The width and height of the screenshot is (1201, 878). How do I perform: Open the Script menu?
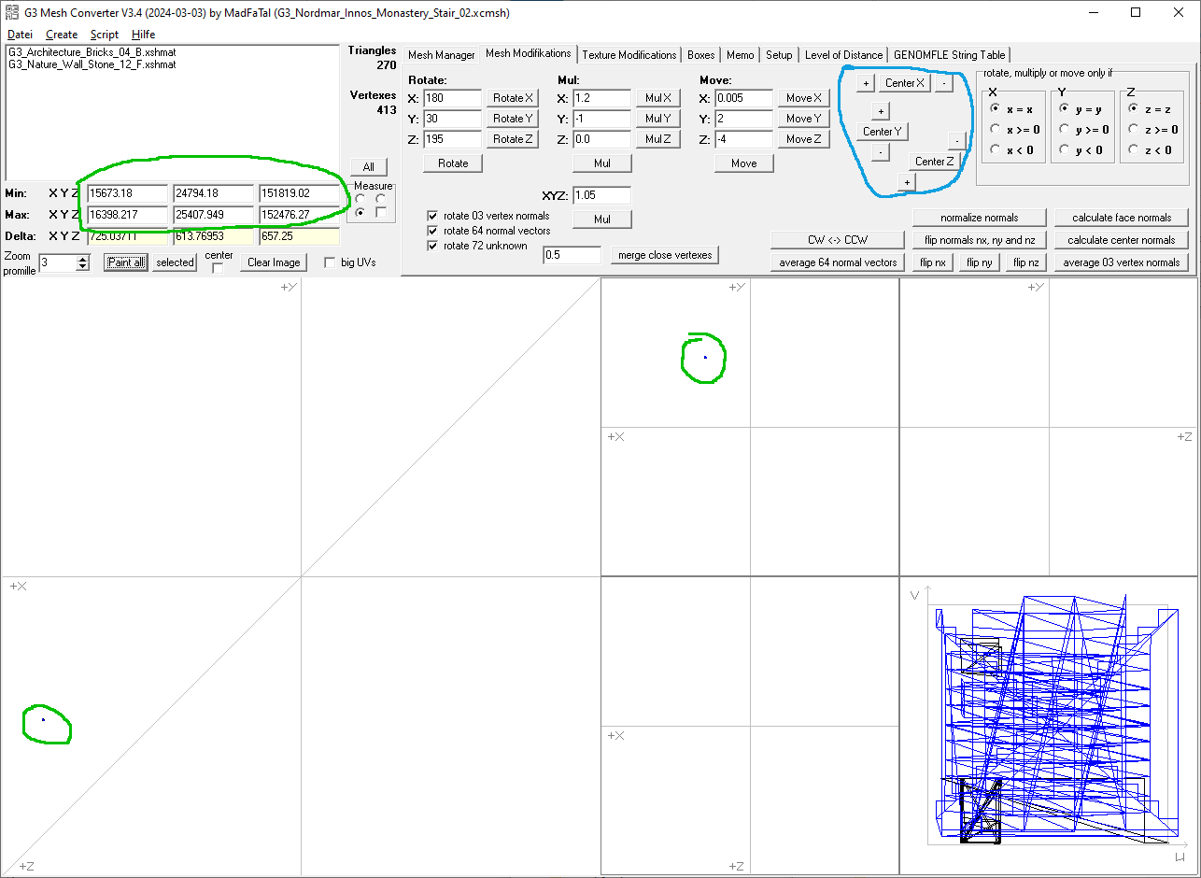[104, 35]
